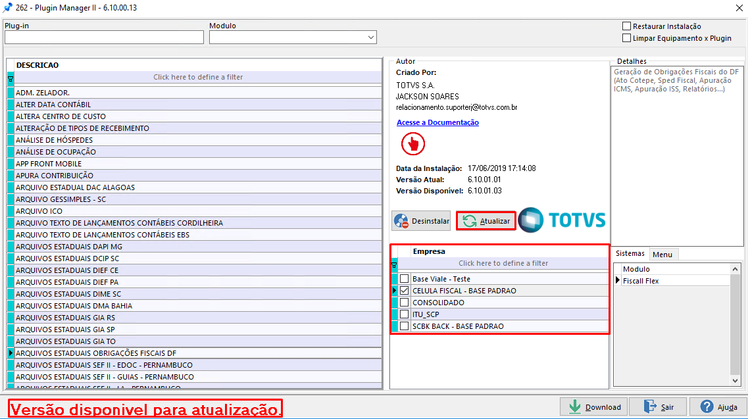
Task: Click the pin icon in title bar
Action: (7, 8)
